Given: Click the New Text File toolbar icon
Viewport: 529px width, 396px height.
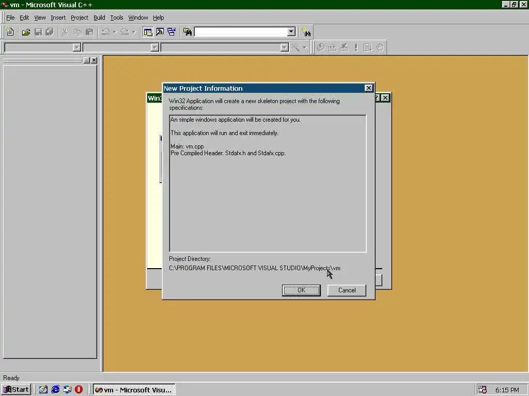Looking at the screenshot, I should click(10, 32).
